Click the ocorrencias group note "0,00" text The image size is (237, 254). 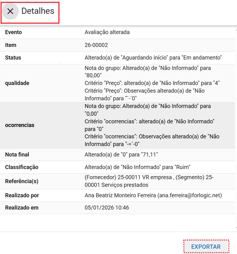[x=91, y=114]
